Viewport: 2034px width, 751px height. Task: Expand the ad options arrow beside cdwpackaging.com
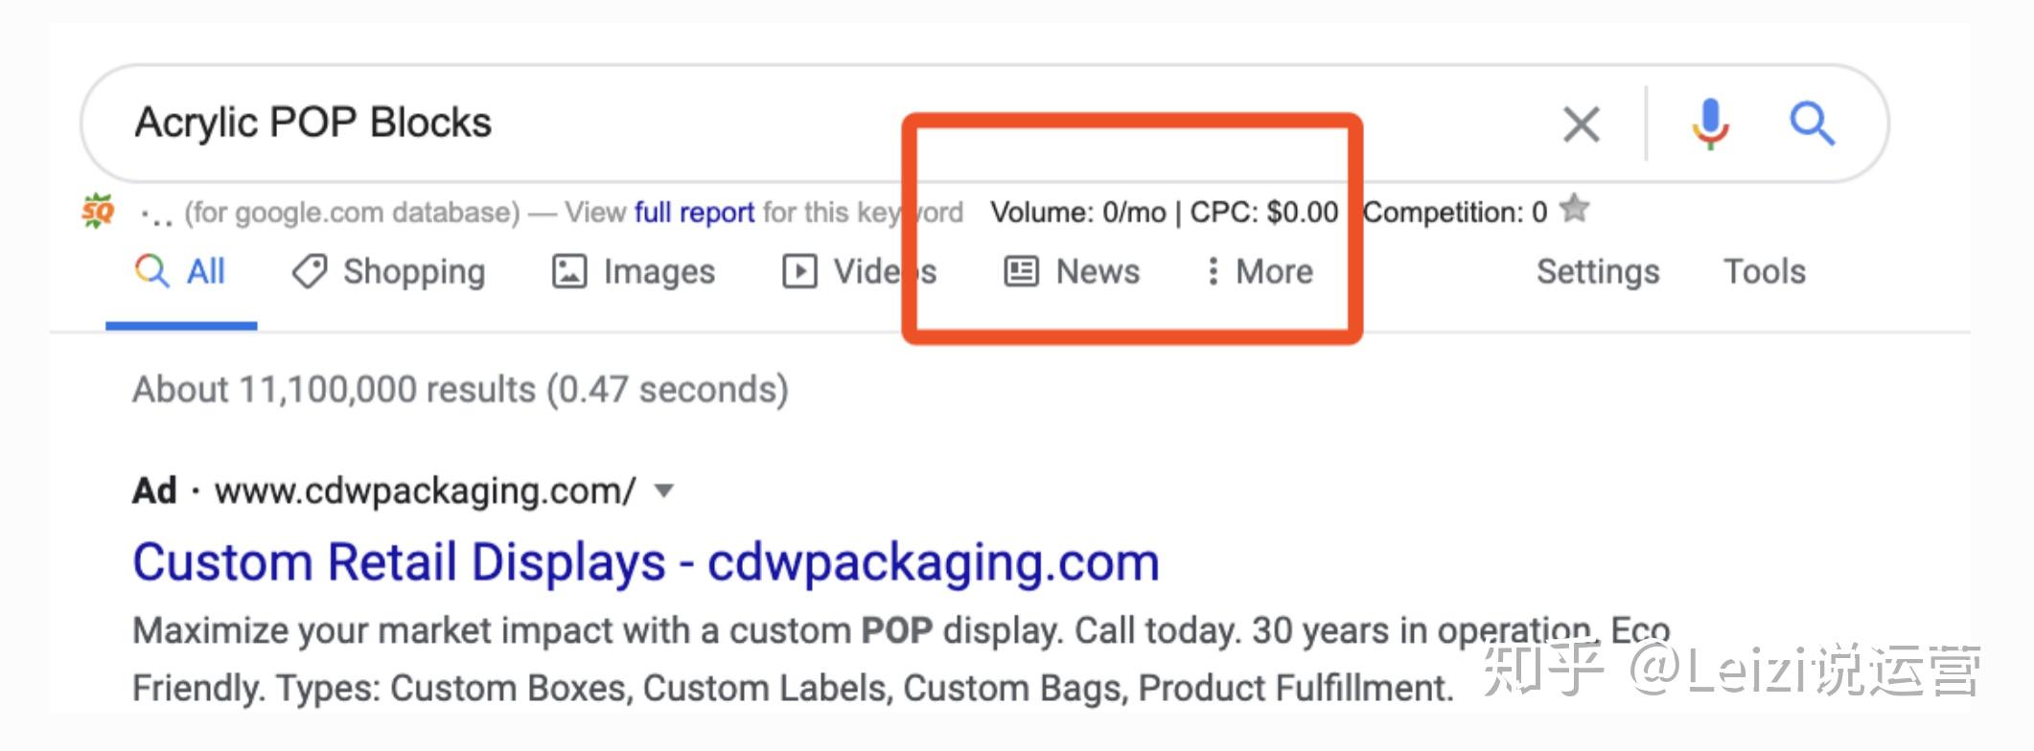[663, 491]
